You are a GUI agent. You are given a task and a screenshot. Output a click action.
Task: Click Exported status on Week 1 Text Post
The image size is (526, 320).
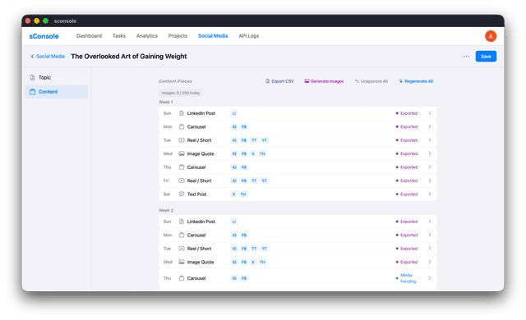click(x=407, y=194)
